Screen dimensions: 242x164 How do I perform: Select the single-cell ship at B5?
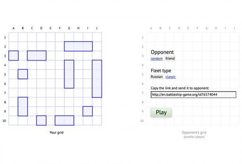tap(23, 74)
